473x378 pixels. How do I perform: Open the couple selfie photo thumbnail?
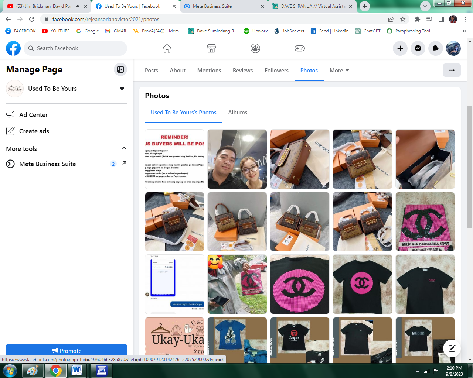pos(237,159)
